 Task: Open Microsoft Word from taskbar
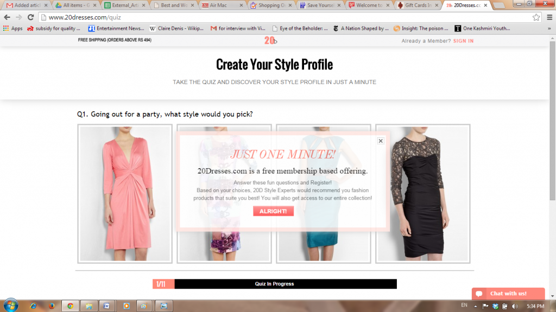(x=107, y=305)
